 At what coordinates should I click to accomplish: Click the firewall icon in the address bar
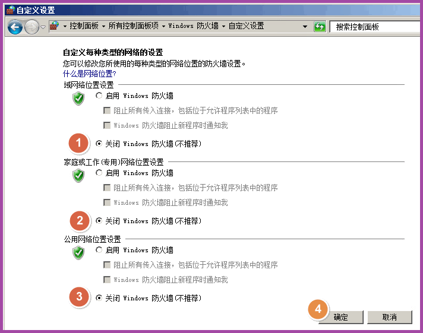click(55, 26)
